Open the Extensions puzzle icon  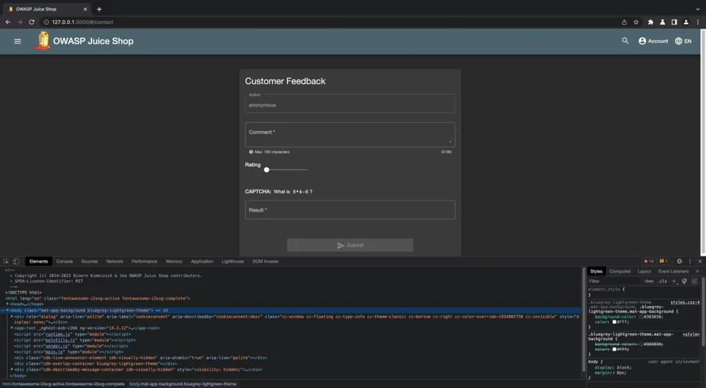[651, 22]
